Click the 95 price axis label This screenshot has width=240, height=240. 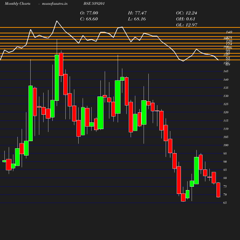(x=225, y=154)
